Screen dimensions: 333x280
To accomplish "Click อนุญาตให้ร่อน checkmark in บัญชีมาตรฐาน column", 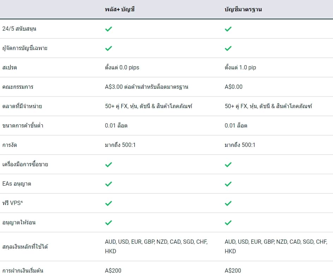I will 228,223.
